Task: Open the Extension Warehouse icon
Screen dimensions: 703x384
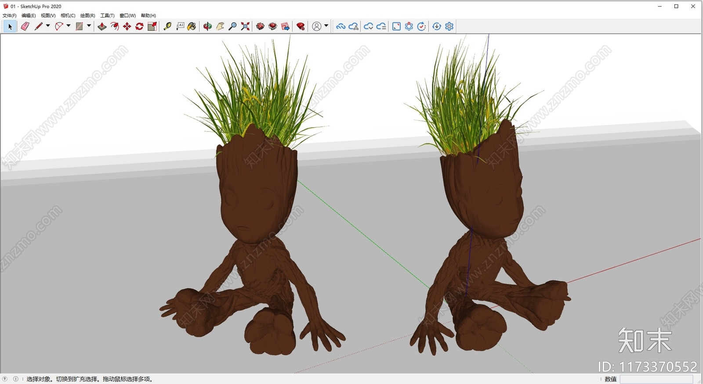Action: (x=273, y=27)
